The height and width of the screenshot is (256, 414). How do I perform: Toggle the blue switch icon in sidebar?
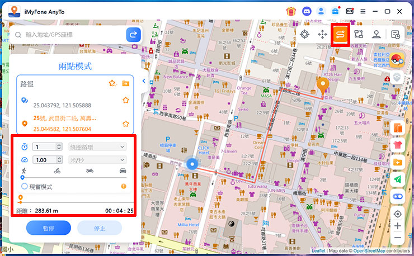tap(398, 197)
